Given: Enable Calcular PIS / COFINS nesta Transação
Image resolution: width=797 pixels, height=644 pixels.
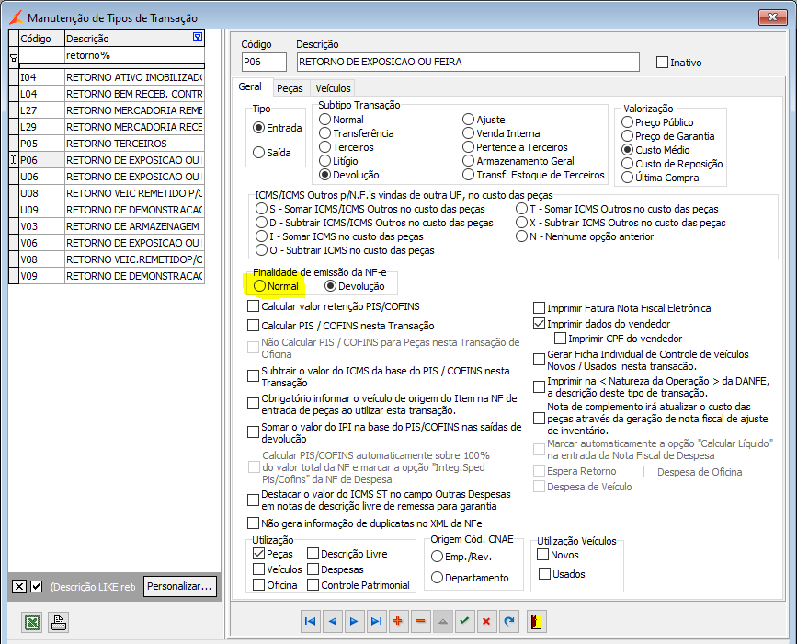Looking at the screenshot, I should pos(253,325).
